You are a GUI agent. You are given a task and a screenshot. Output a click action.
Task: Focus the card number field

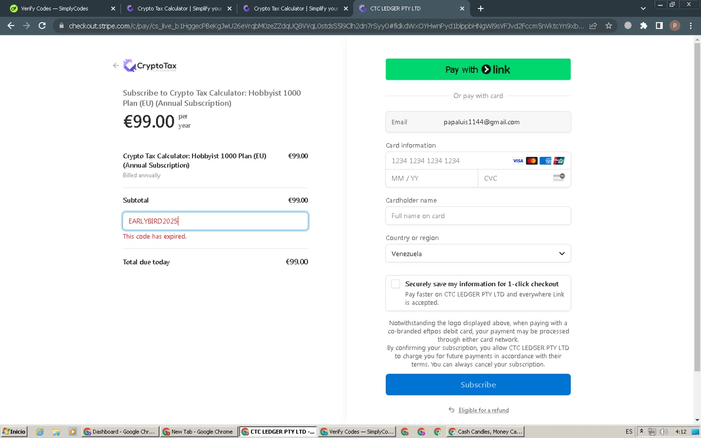(478, 161)
